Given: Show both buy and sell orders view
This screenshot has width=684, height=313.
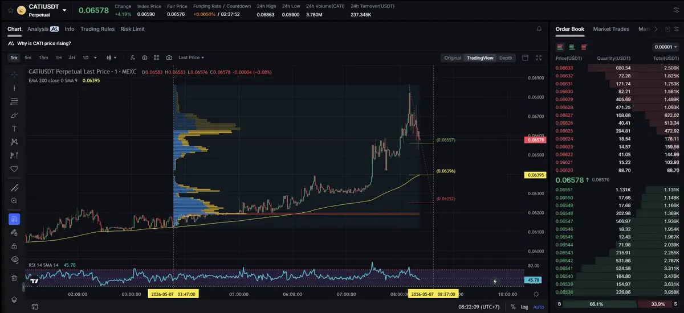Looking at the screenshot, I should pyautogui.click(x=560, y=47).
